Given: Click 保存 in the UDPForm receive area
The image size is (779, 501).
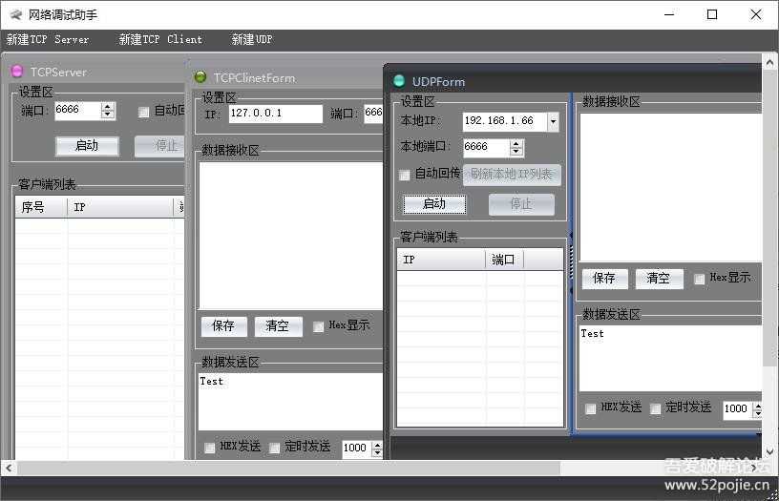Looking at the screenshot, I should [604, 279].
